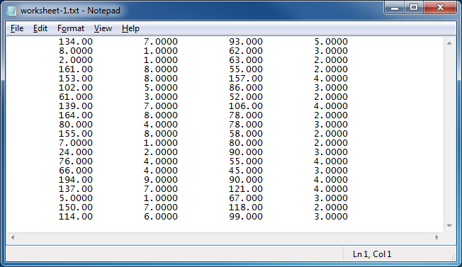
Task: Minimize the Notepad window
Action: point(395,7)
